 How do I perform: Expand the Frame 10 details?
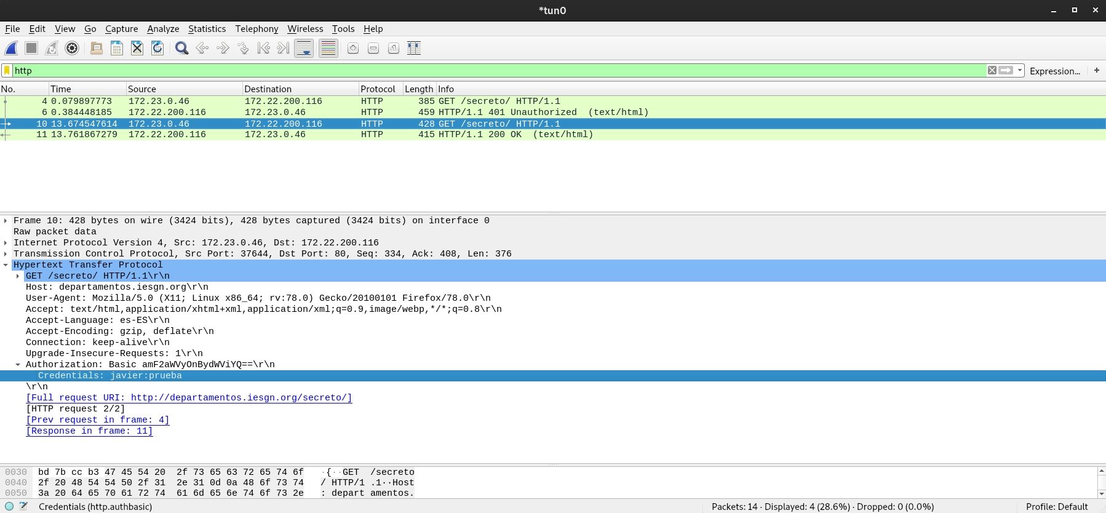[6, 220]
